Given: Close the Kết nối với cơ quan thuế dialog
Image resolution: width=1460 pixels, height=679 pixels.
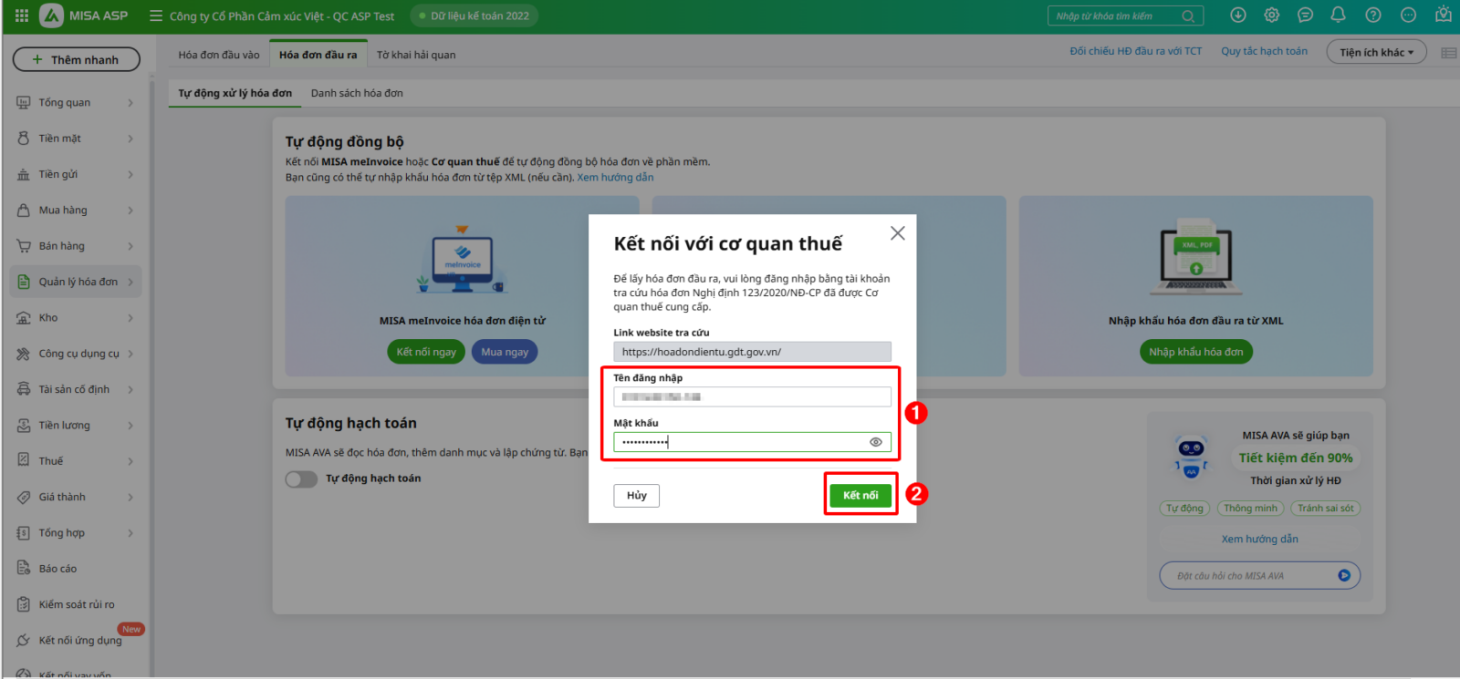Looking at the screenshot, I should tap(897, 233).
